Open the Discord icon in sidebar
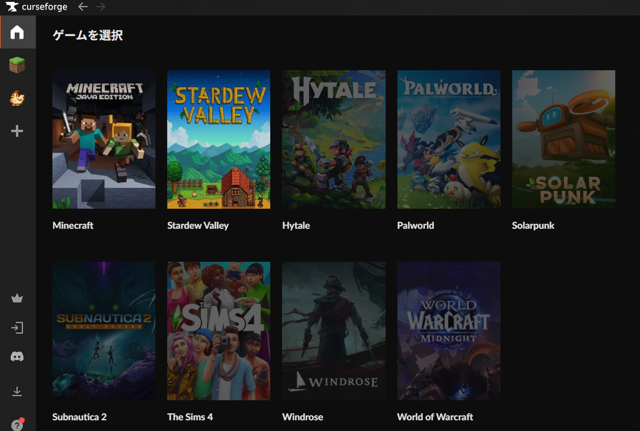 click(x=17, y=357)
